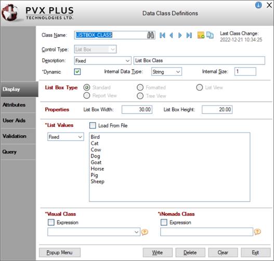Click help bubble next to Visual Class field
The image size is (274, 261).
click(145, 232)
